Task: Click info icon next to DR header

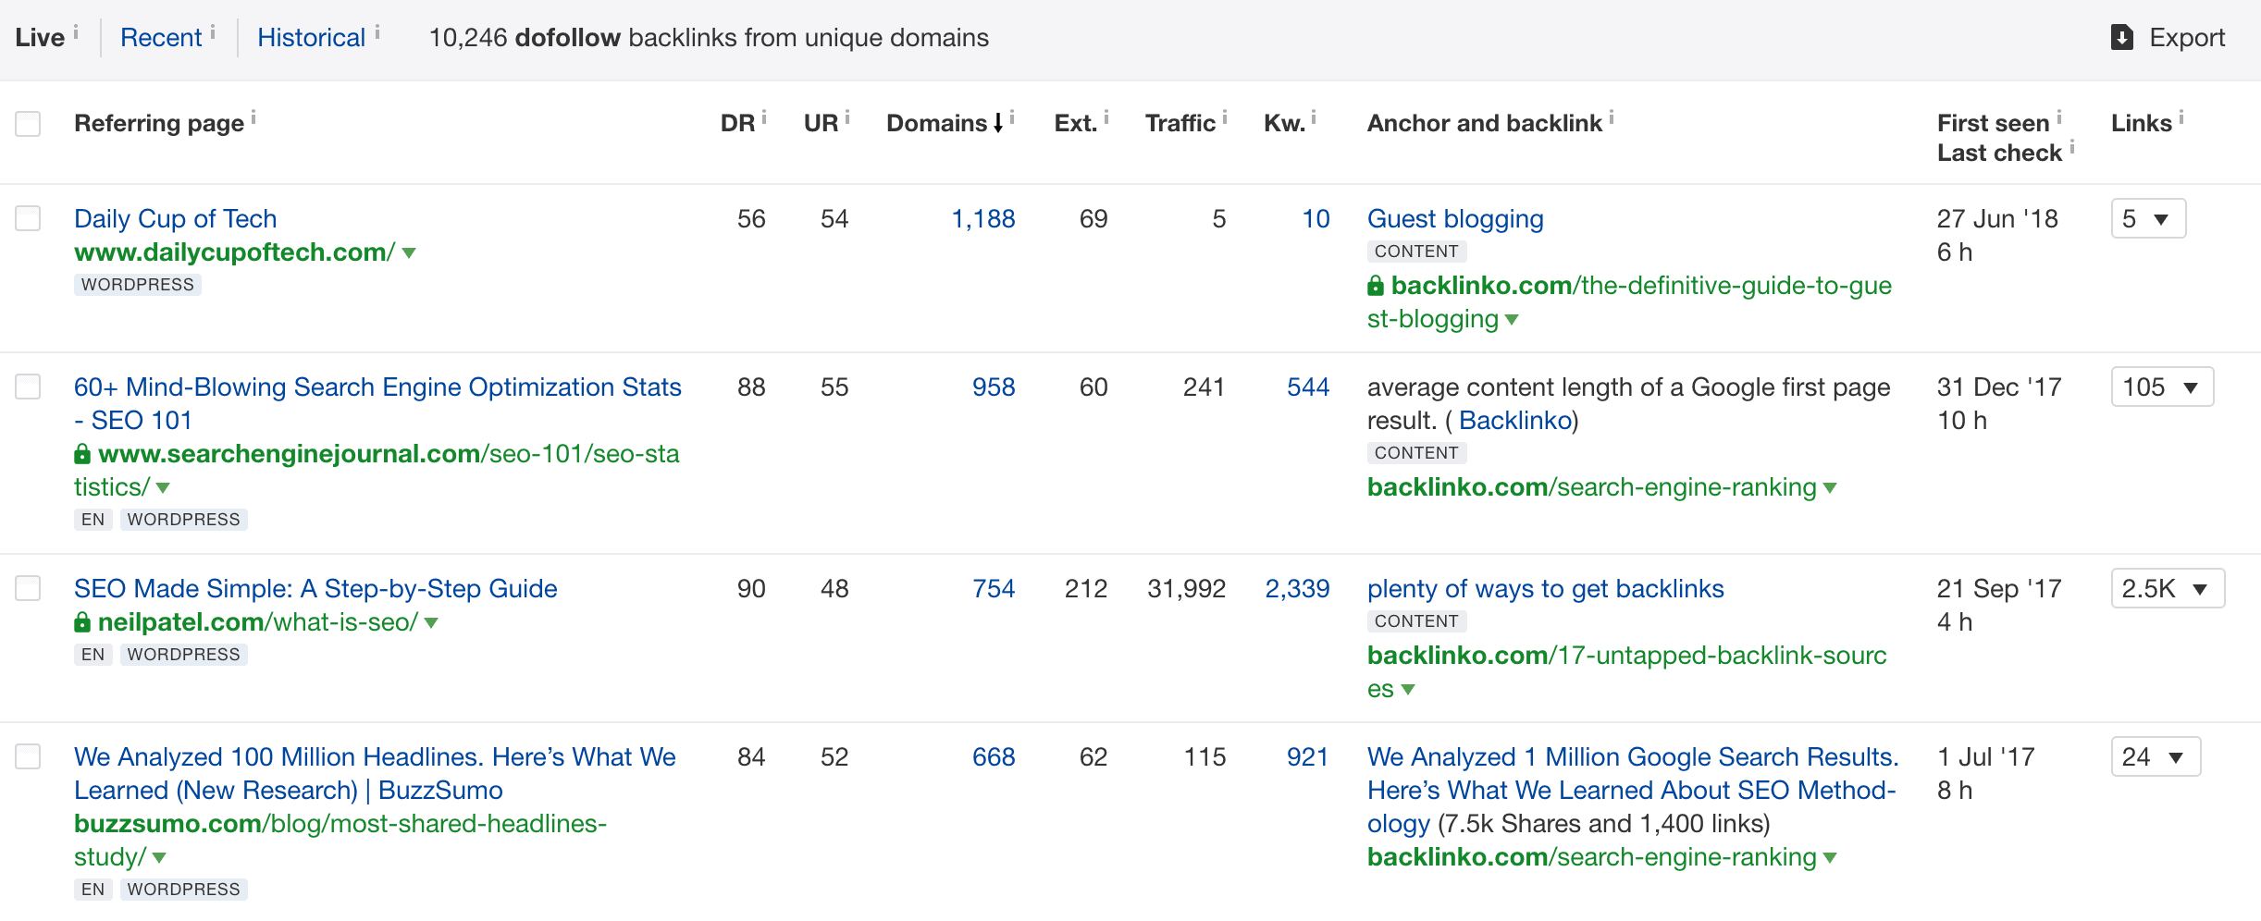Action: point(764,117)
